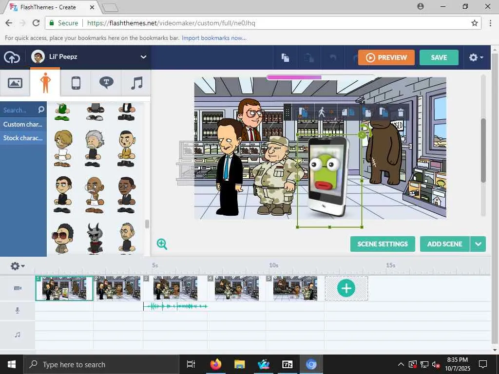This screenshot has width=499, height=374.
Task: Click the bookmark star icon
Action: tap(474, 23)
